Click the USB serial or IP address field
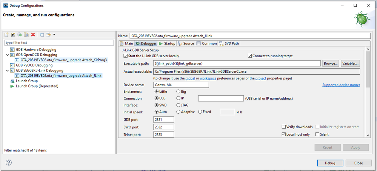The width and height of the screenshot is (377, 171). (x=221, y=98)
